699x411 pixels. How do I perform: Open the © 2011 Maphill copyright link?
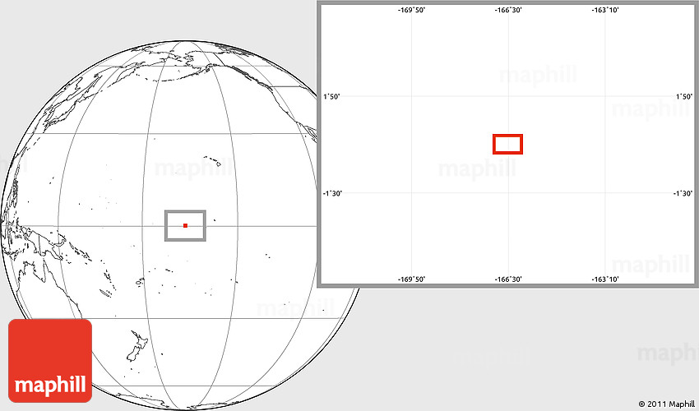point(665,404)
